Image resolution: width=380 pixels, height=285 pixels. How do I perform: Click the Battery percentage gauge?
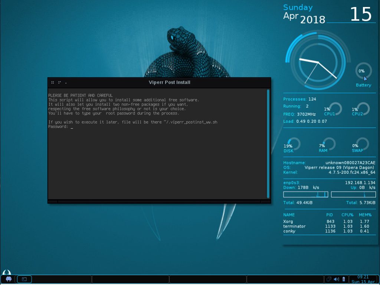pyautogui.click(x=363, y=71)
